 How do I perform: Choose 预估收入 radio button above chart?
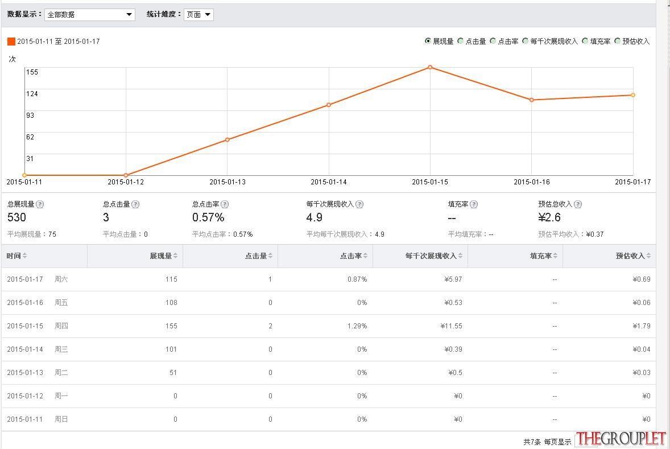617,41
